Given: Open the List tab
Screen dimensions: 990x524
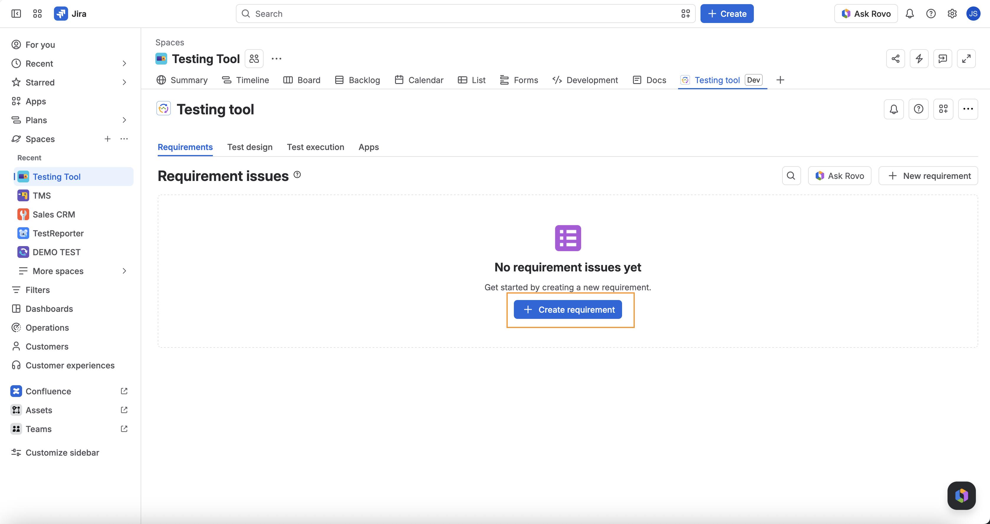Looking at the screenshot, I should [471, 80].
